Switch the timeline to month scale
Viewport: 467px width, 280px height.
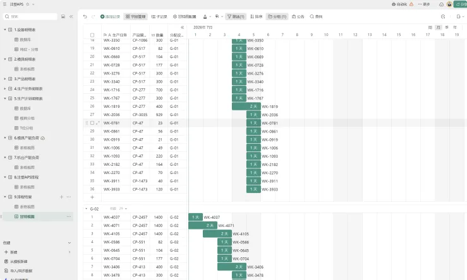[439, 27]
